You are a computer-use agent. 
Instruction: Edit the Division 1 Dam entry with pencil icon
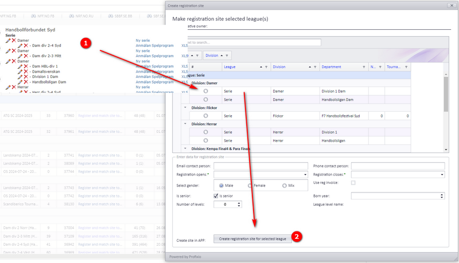coord(20,77)
